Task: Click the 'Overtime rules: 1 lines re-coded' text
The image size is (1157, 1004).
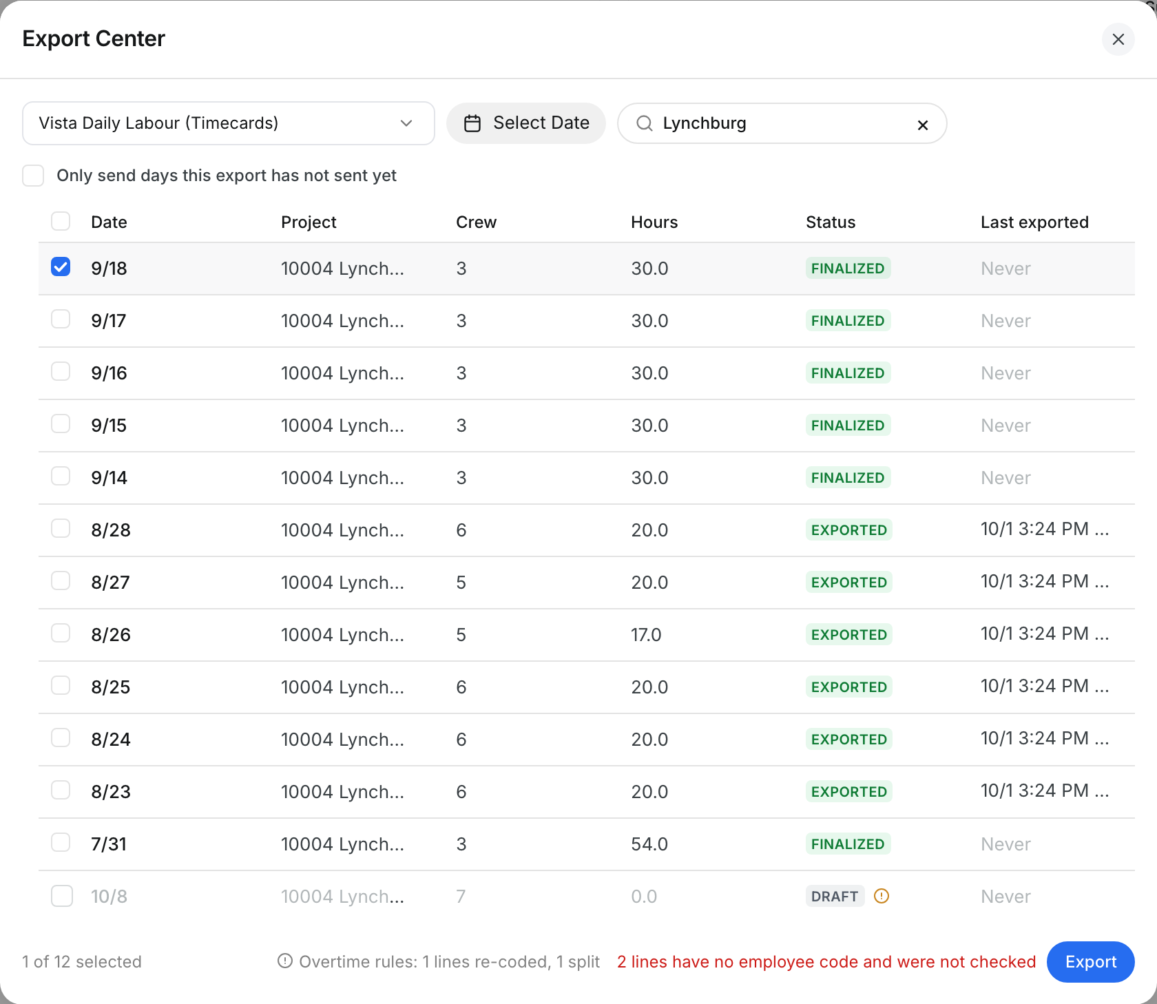Action: pyautogui.click(x=449, y=962)
